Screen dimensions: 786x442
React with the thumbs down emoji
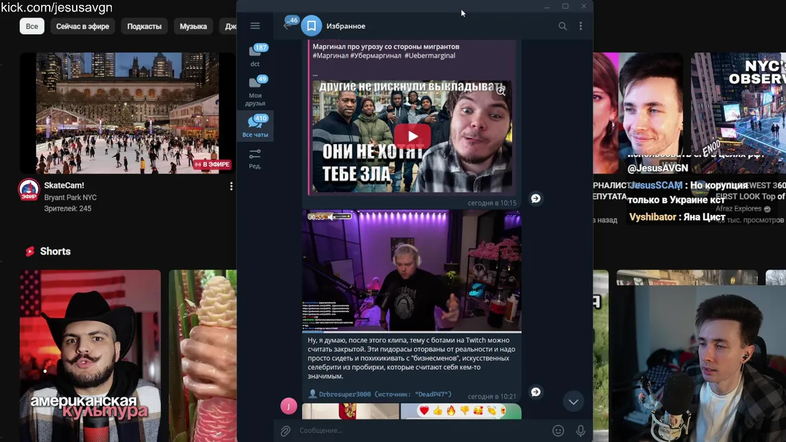point(464,411)
